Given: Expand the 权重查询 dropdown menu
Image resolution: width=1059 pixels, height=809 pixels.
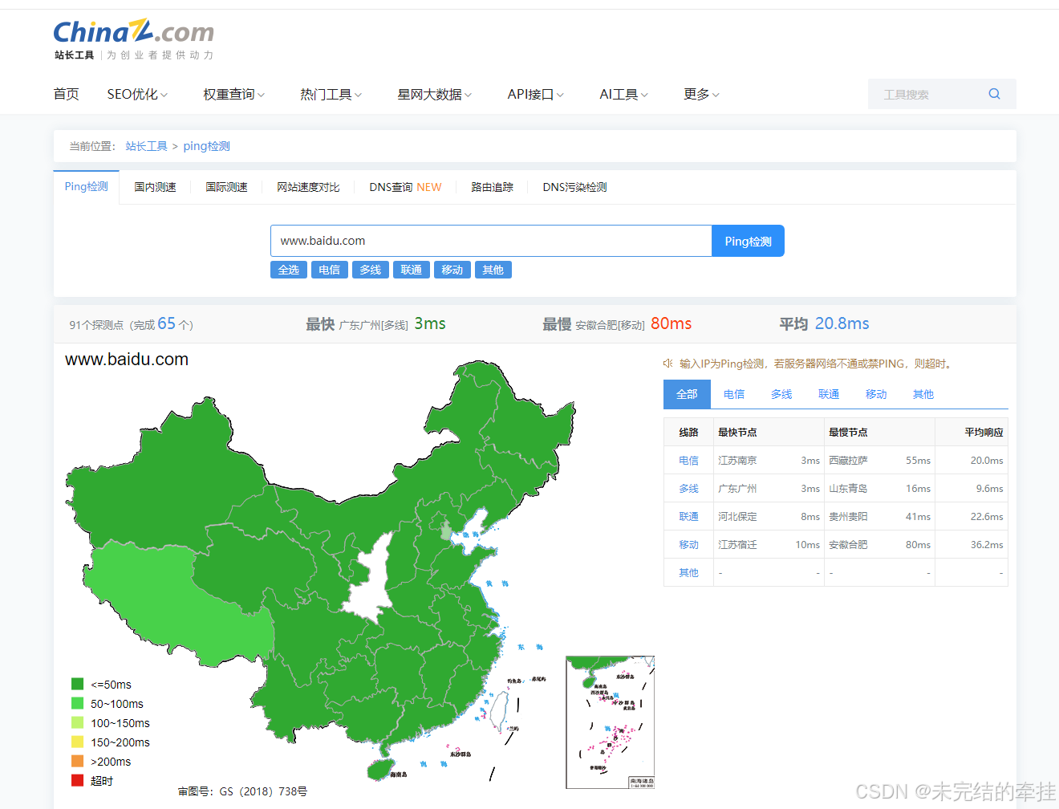Looking at the screenshot, I should (x=233, y=95).
